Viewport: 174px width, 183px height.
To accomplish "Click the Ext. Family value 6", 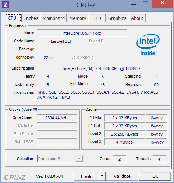I will 48,85.
